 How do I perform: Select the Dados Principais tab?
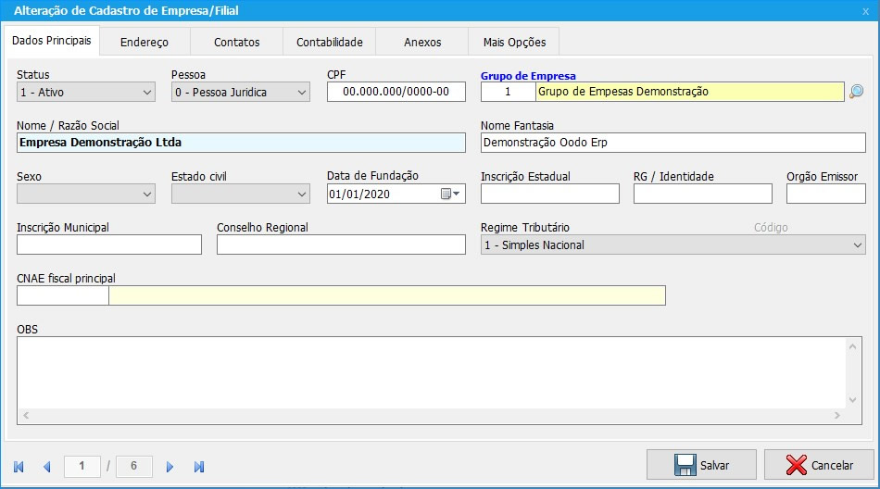(x=52, y=41)
